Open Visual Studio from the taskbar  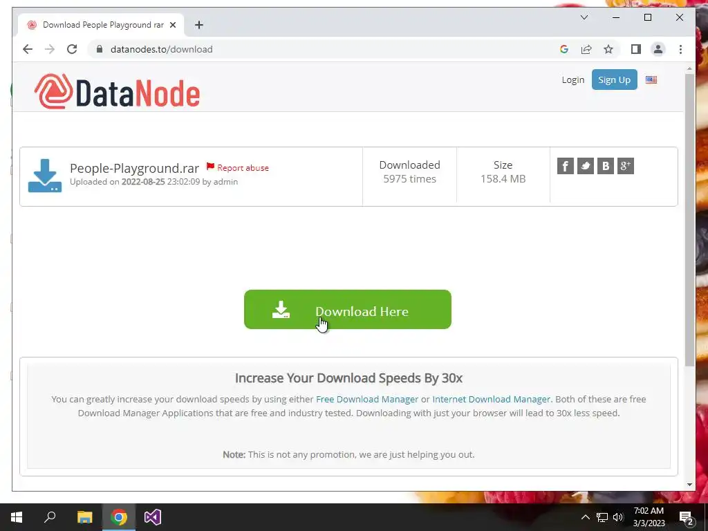click(153, 517)
